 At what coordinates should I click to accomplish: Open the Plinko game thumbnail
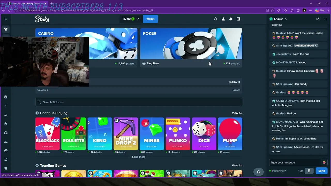(x=178, y=134)
